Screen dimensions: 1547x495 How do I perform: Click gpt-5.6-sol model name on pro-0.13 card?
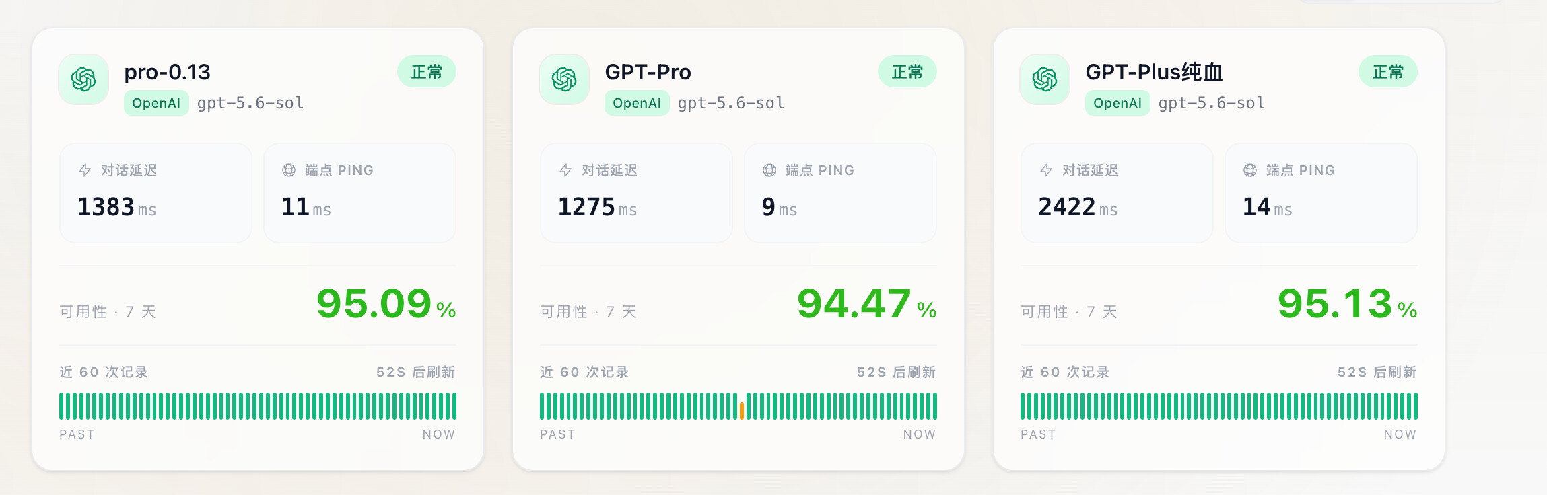(x=250, y=103)
